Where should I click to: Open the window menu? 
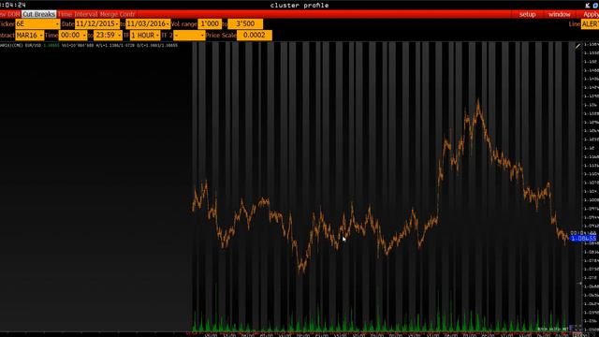560,14
